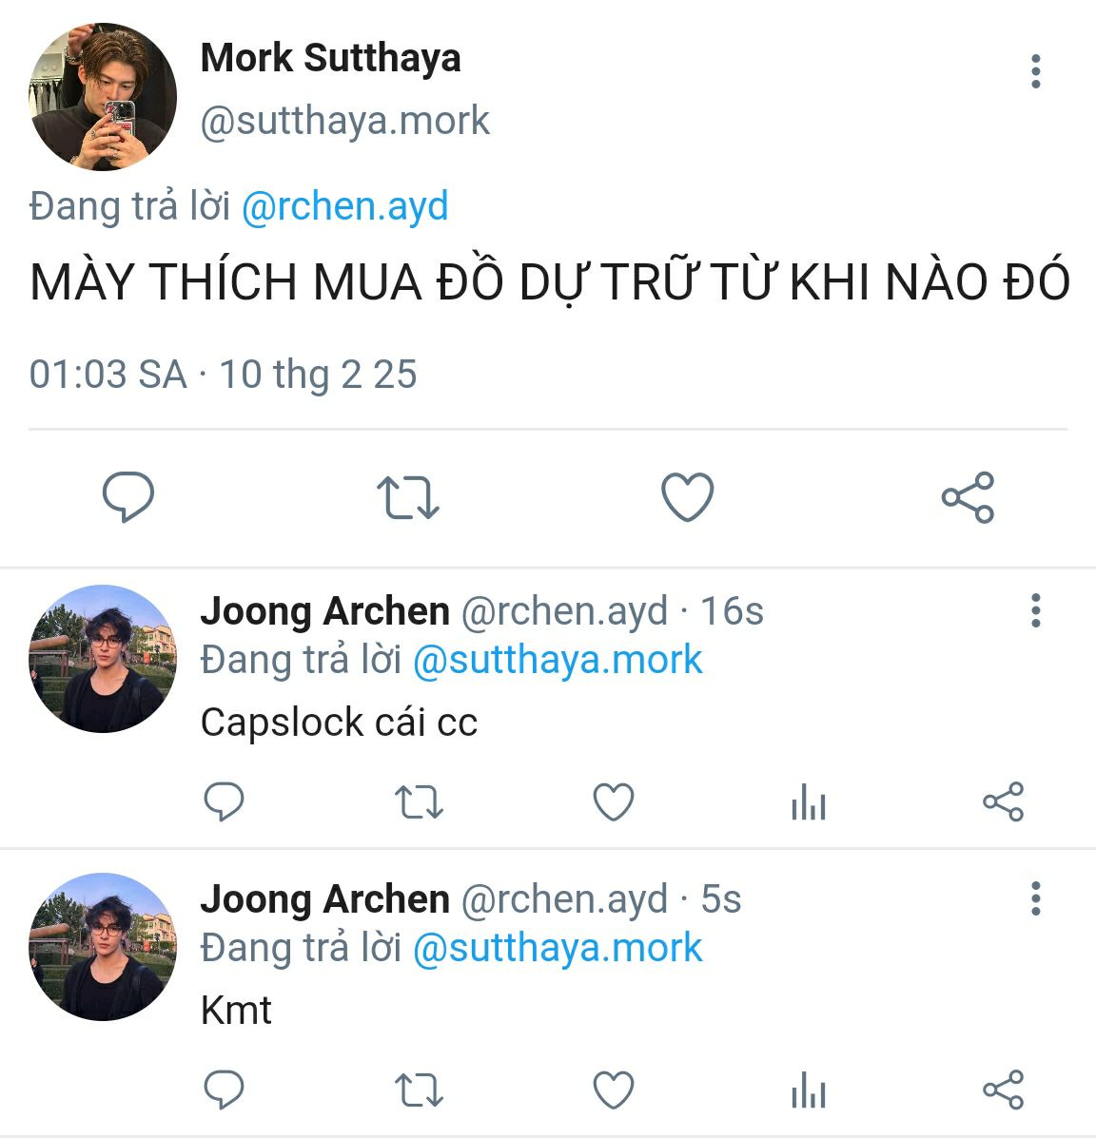Share Mork Sutthaya's main tweet
Viewport: 1096px width, 1138px height.
pos(968,497)
